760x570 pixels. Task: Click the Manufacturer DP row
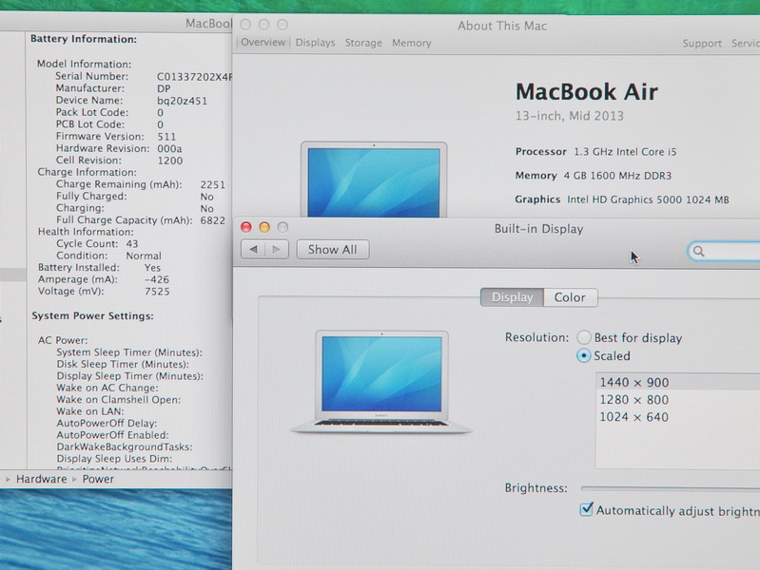point(113,88)
